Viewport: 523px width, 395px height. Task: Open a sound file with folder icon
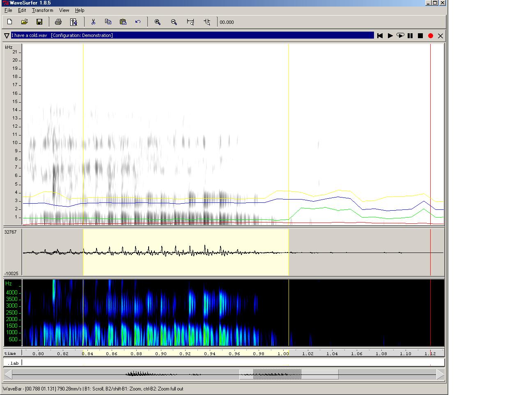[25, 22]
